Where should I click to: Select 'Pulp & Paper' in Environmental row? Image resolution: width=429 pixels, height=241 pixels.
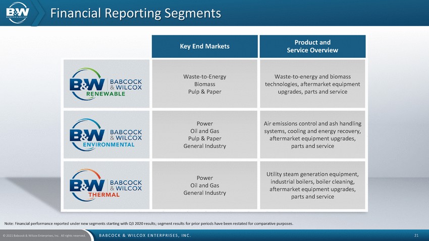[x=204, y=138]
